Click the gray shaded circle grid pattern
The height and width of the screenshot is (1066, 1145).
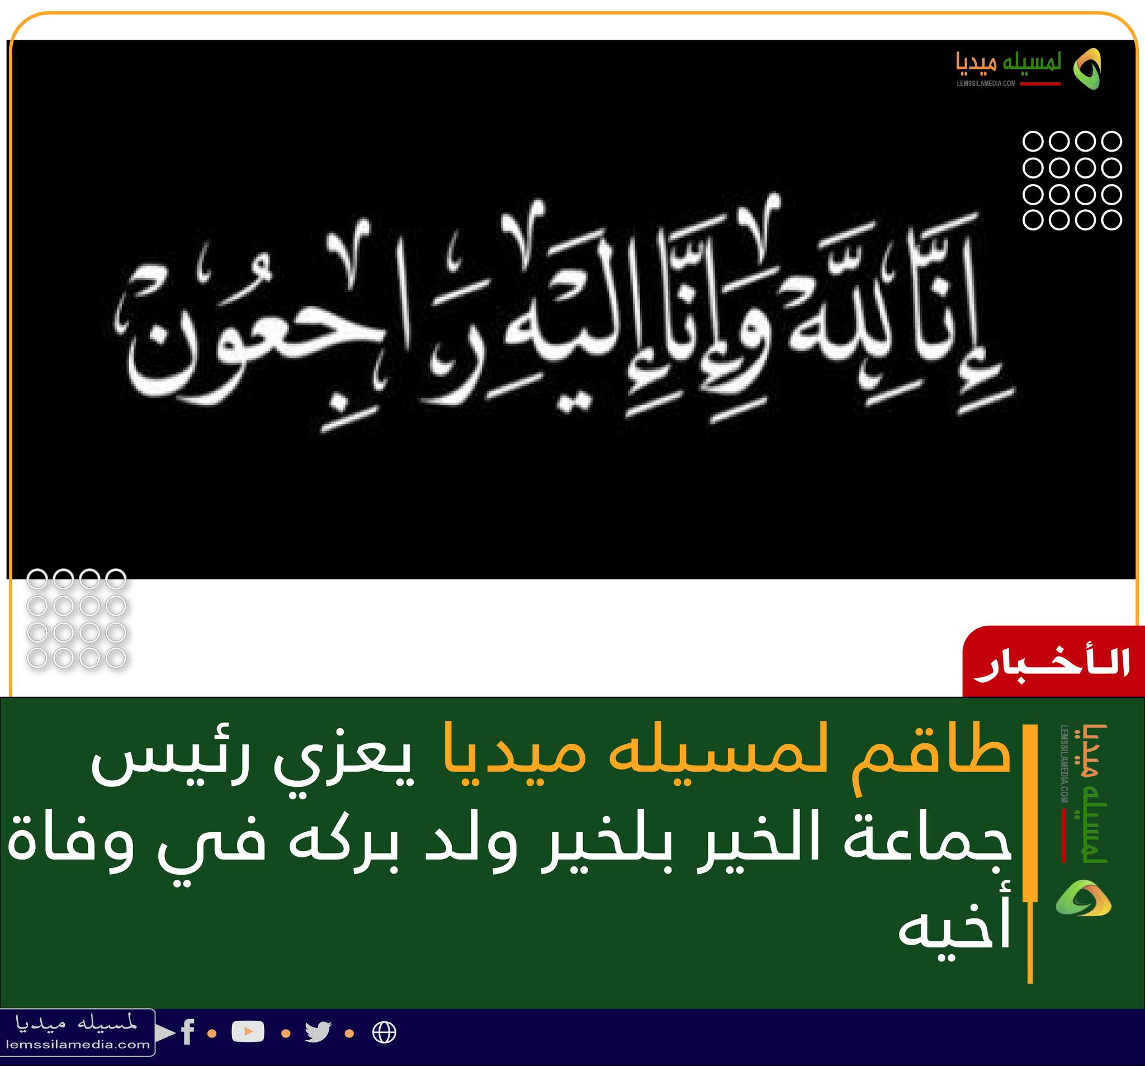(77, 618)
